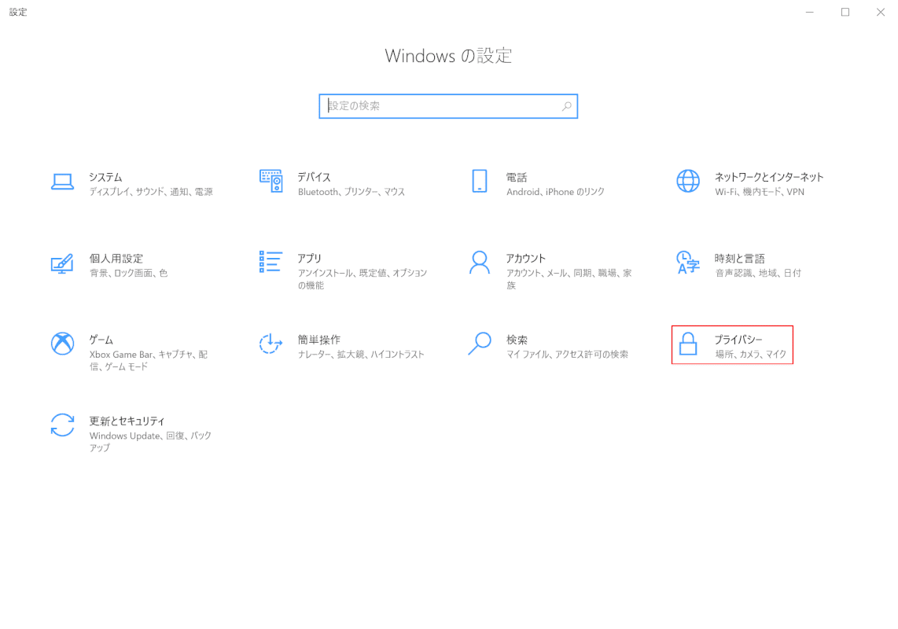Click 'アンインストール、既定値、オプション の機能' description

[363, 279]
